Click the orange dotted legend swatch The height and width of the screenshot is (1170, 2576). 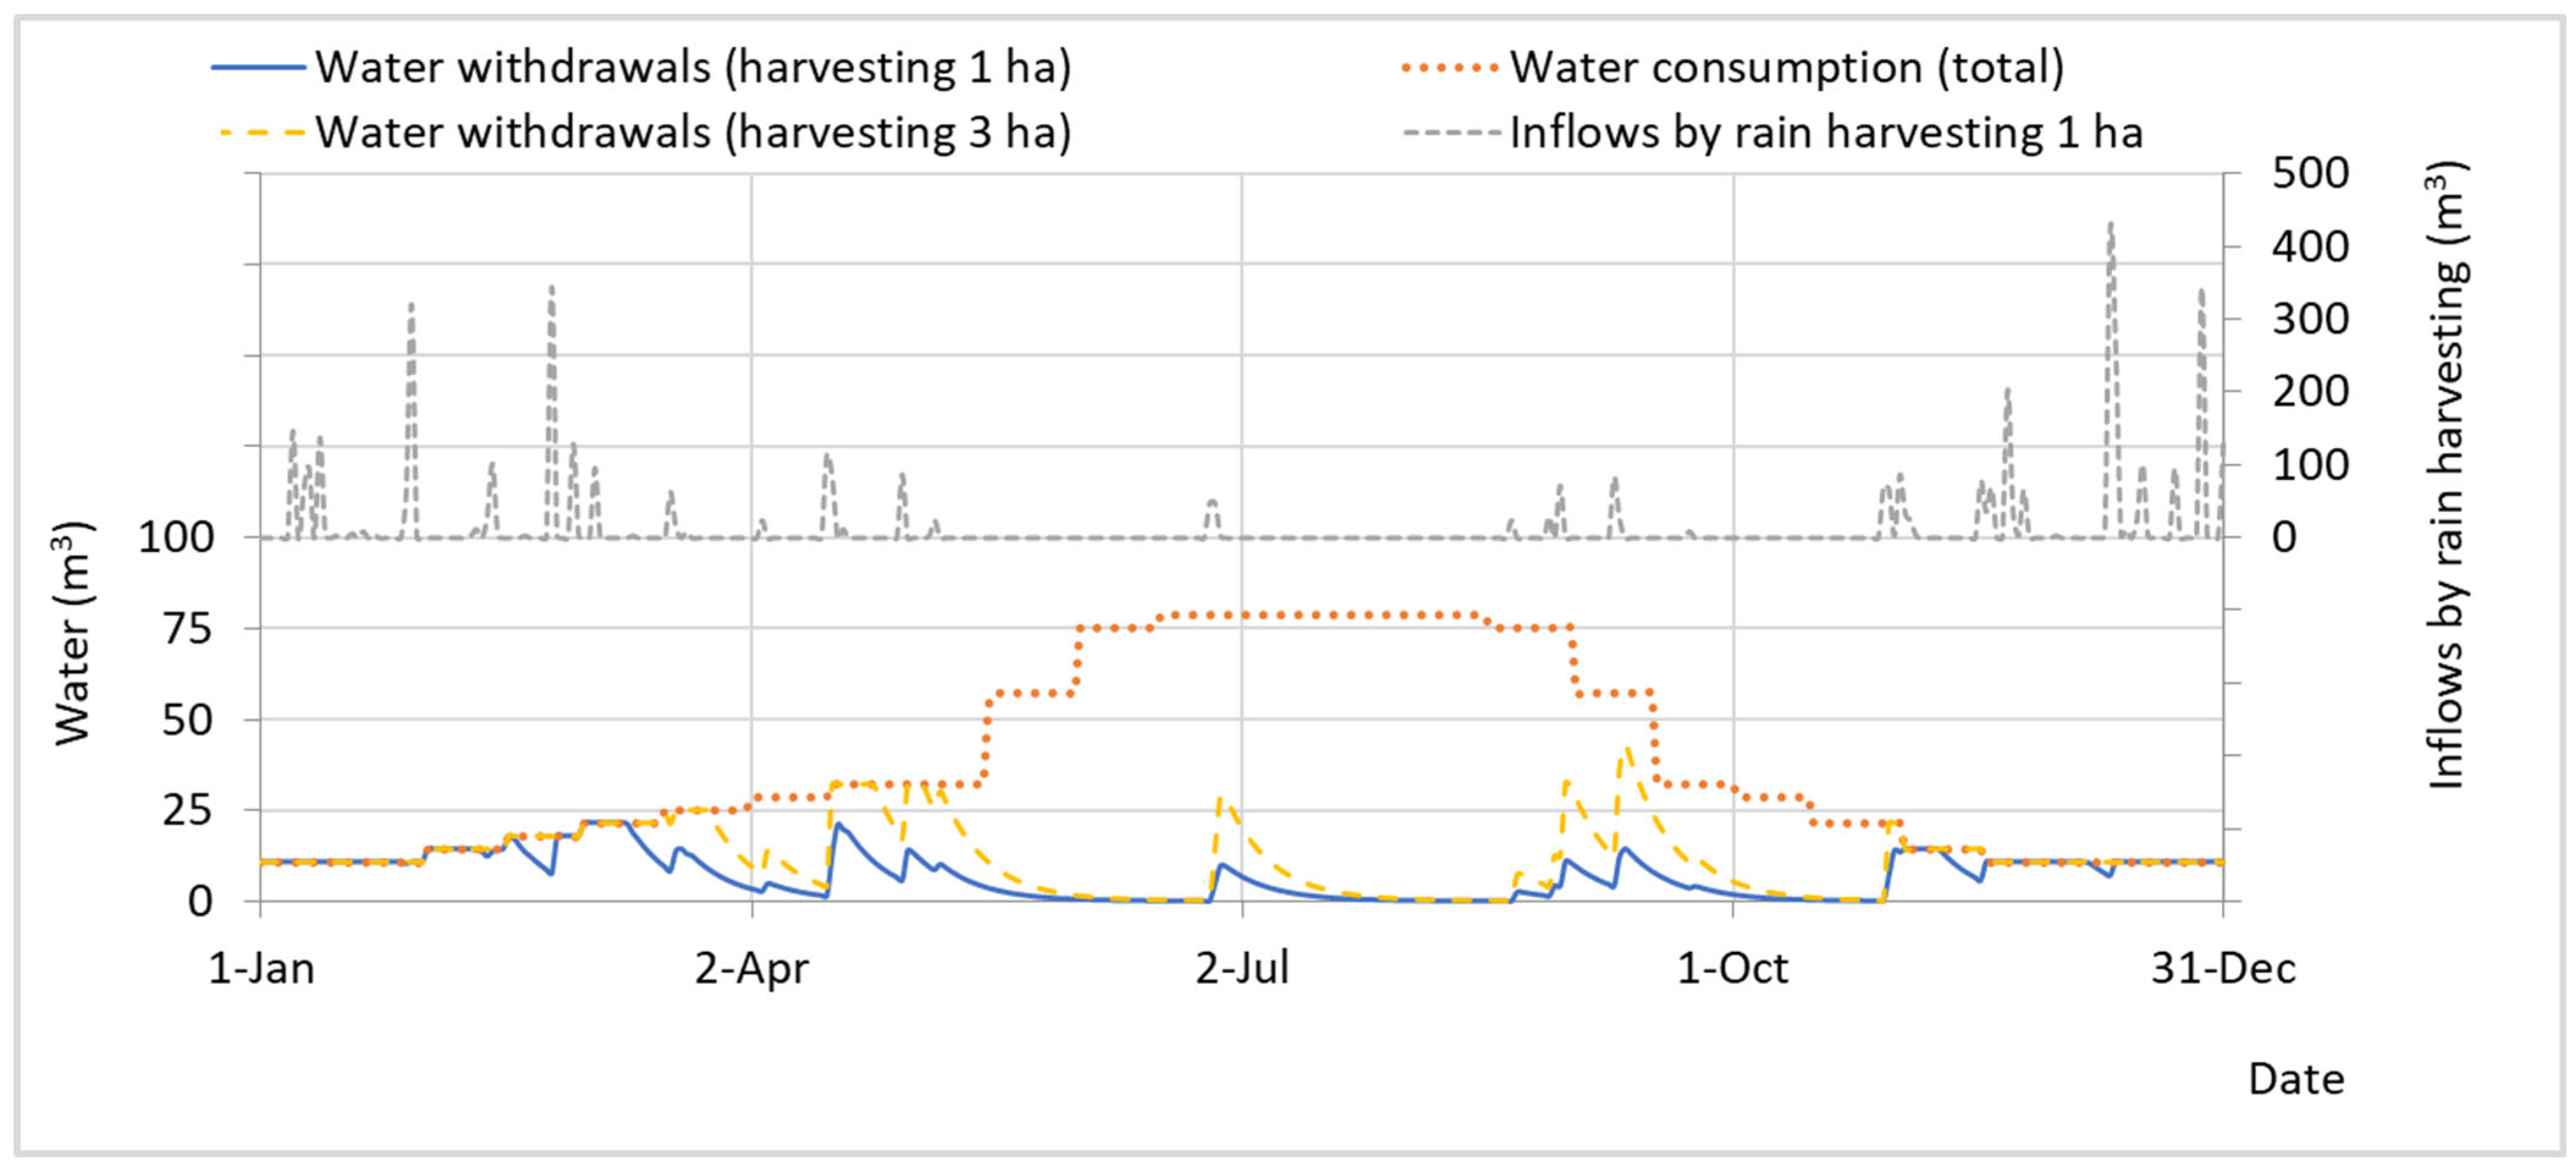pos(1450,67)
